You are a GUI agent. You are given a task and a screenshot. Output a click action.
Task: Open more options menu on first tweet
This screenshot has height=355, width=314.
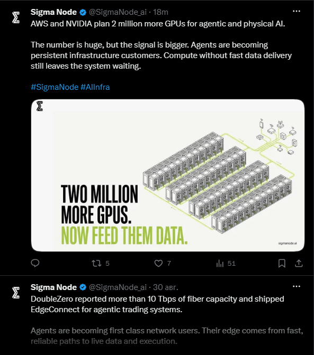click(297, 11)
